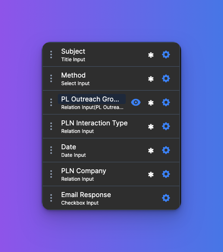Click drag handle dots beside Date
This screenshot has height=252, width=223.
pos(51,150)
